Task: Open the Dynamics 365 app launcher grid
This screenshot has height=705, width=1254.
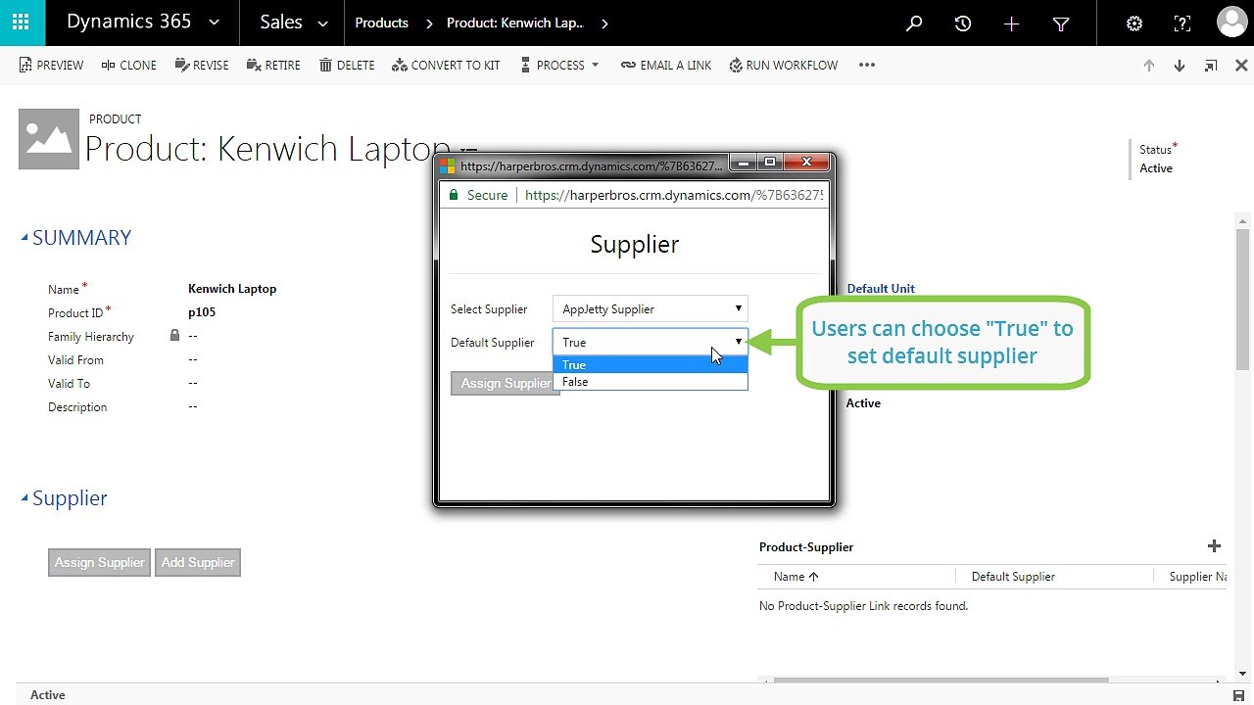Action: point(22,23)
